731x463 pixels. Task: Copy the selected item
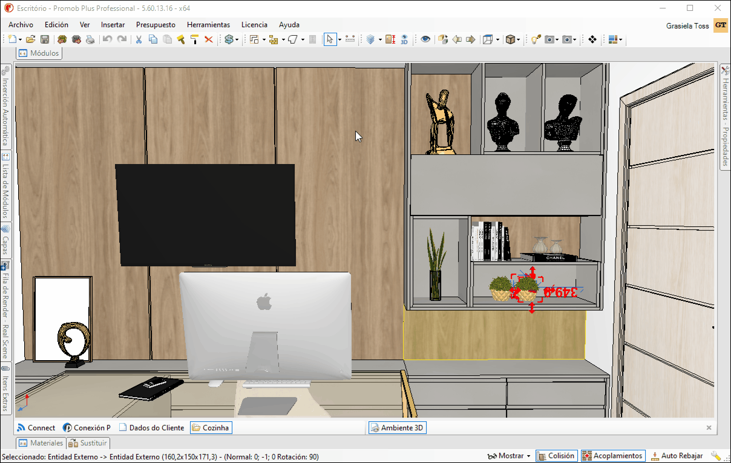coord(153,39)
